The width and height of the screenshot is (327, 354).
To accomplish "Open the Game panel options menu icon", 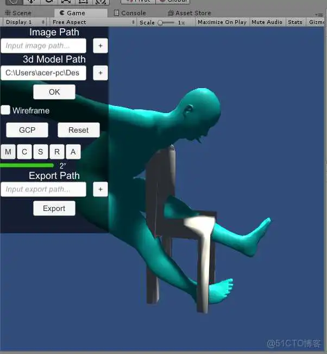I will pyautogui.click(x=319, y=15).
